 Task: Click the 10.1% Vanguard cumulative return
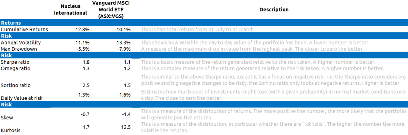pos(124,30)
